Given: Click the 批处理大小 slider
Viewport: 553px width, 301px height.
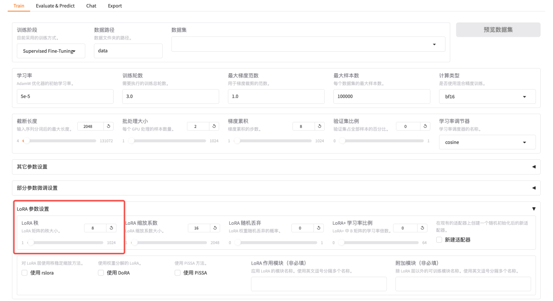Looking at the screenshot, I should [x=167, y=141].
